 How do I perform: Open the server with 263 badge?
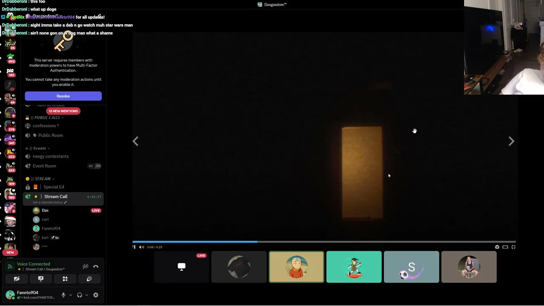coord(10,167)
